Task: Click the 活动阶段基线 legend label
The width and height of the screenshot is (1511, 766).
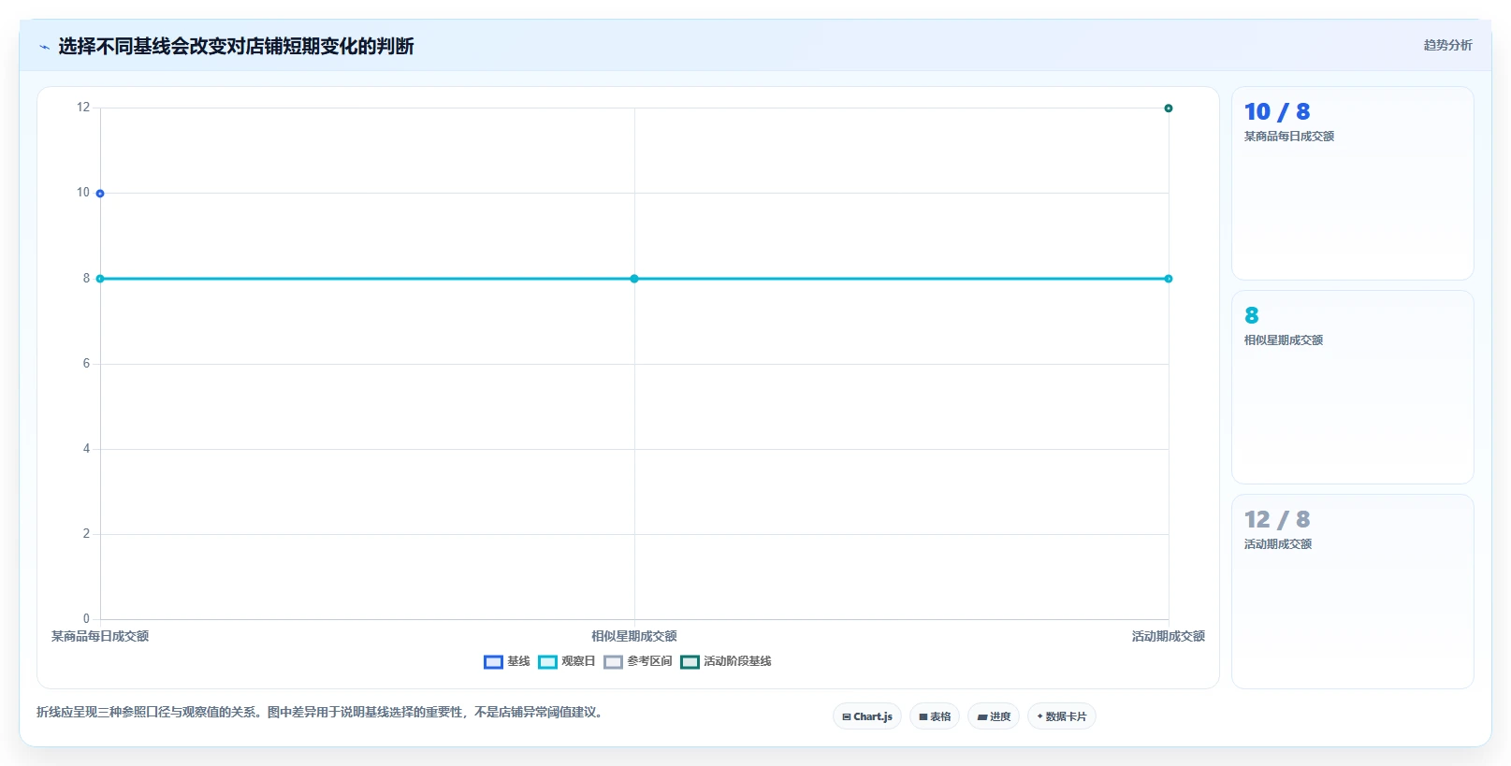Action: [x=737, y=661]
